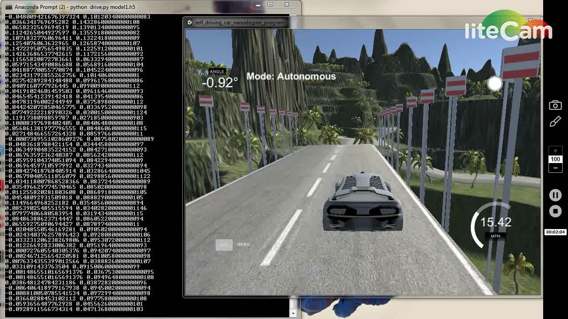Pause the liteCam screen recording
The image size is (568, 319).
pyautogui.click(x=555, y=195)
